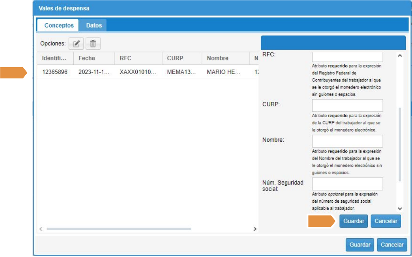Click the trash delete icon in Opciones
This screenshot has height=257, width=412.
(93, 44)
